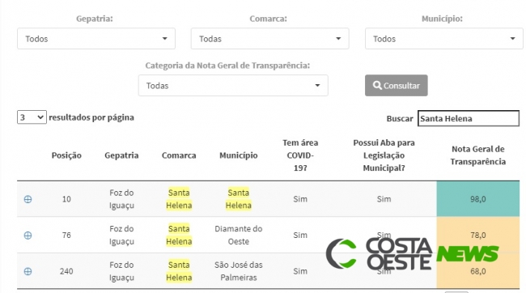The width and height of the screenshot is (526, 293).
Task: Sort table by Posição column
Action: pos(66,155)
